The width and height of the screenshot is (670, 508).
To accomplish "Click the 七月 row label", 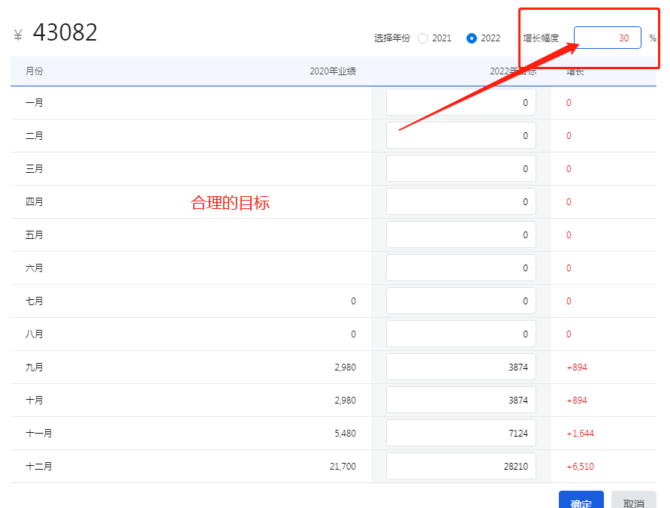I will pyautogui.click(x=35, y=301).
